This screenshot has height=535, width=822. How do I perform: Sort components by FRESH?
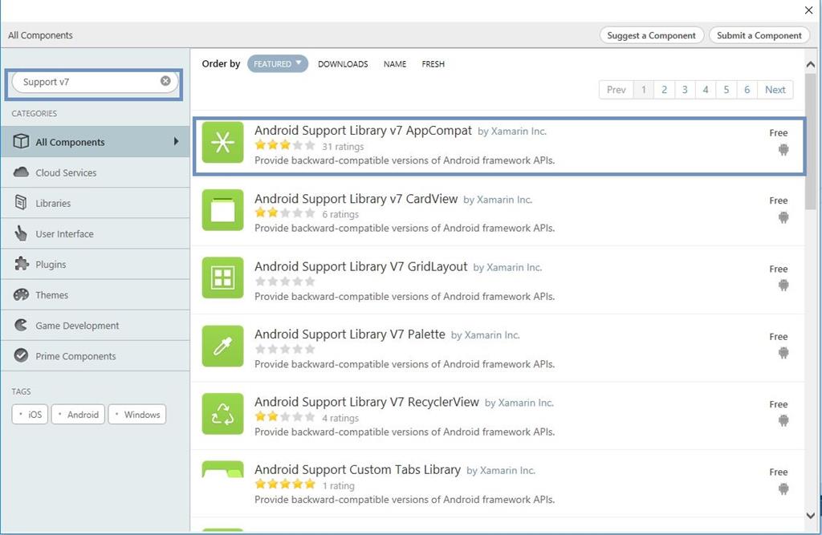click(x=433, y=64)
